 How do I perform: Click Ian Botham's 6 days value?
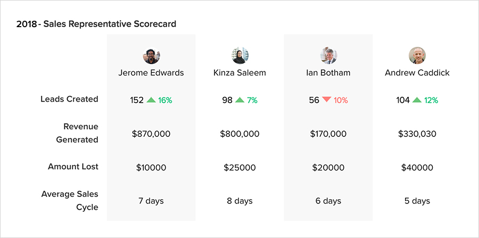click(328, 201)
